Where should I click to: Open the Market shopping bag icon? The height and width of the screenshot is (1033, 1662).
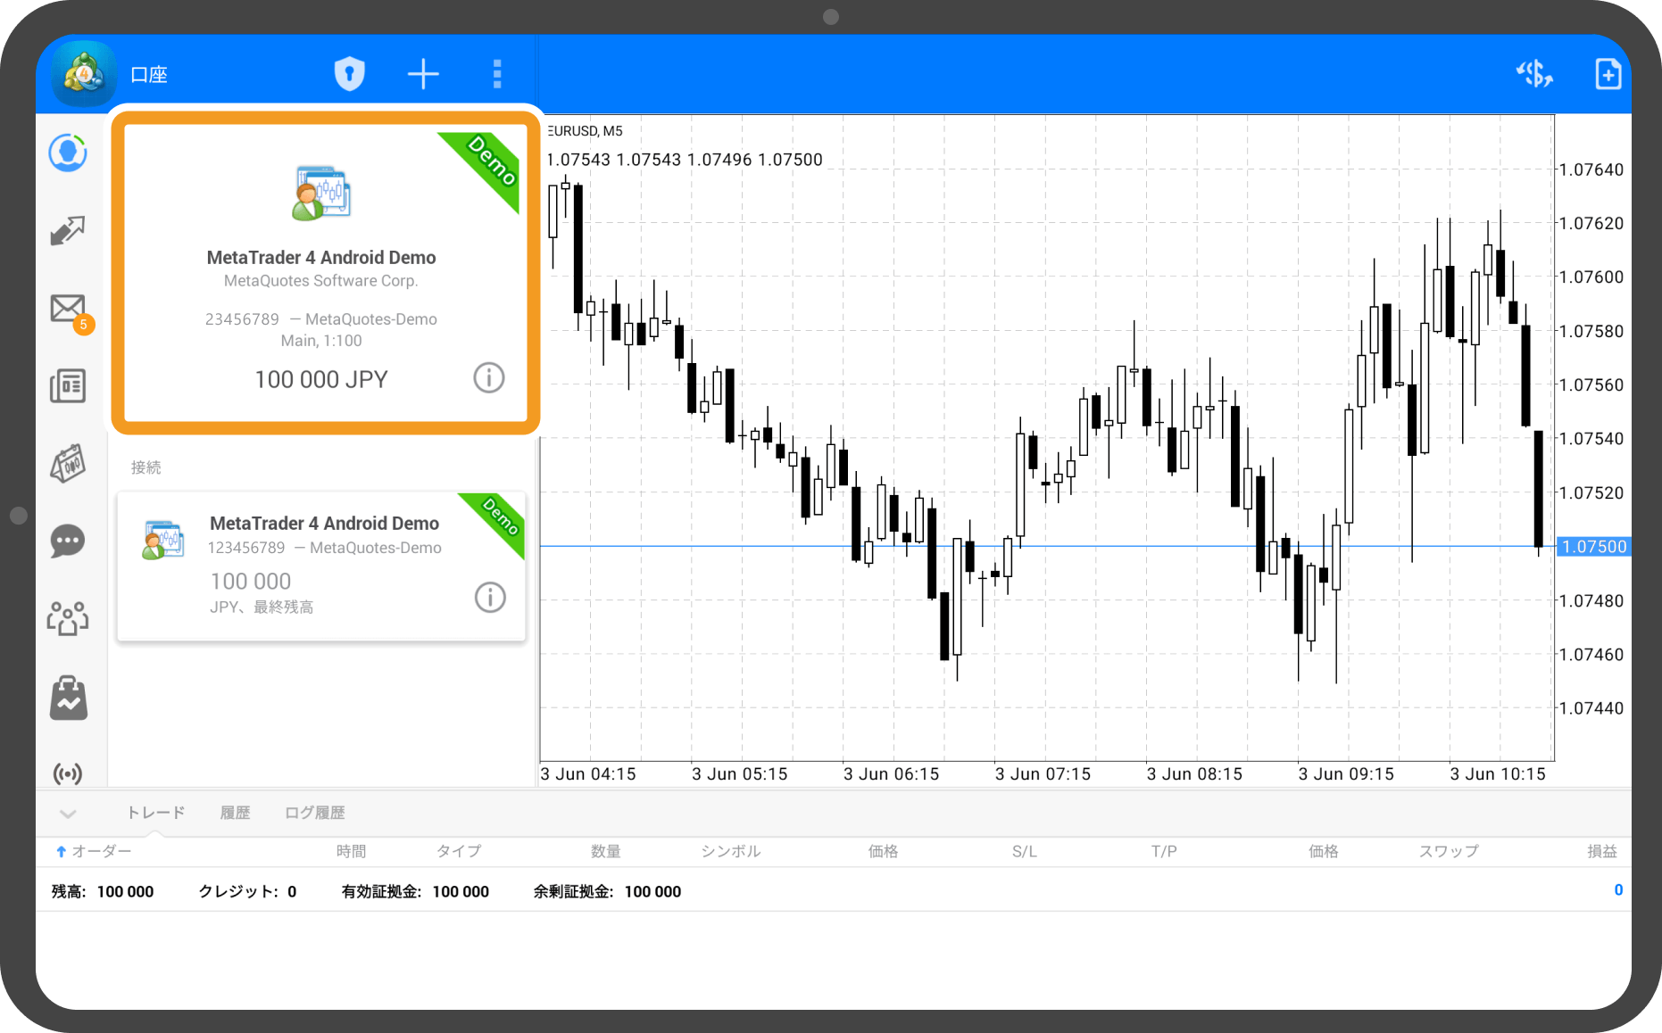pos(68,698)
